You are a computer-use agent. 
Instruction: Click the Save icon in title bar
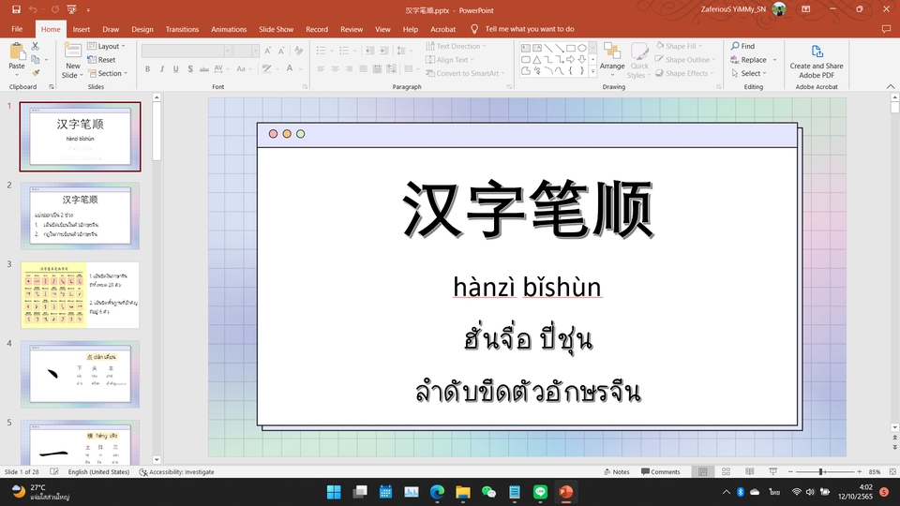click(x=16, y=9)
